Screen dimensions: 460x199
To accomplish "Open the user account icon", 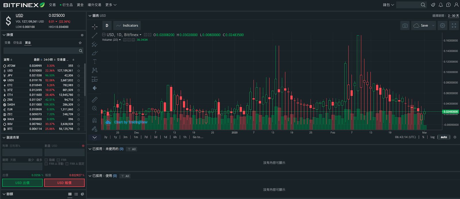I will point(456,5).
